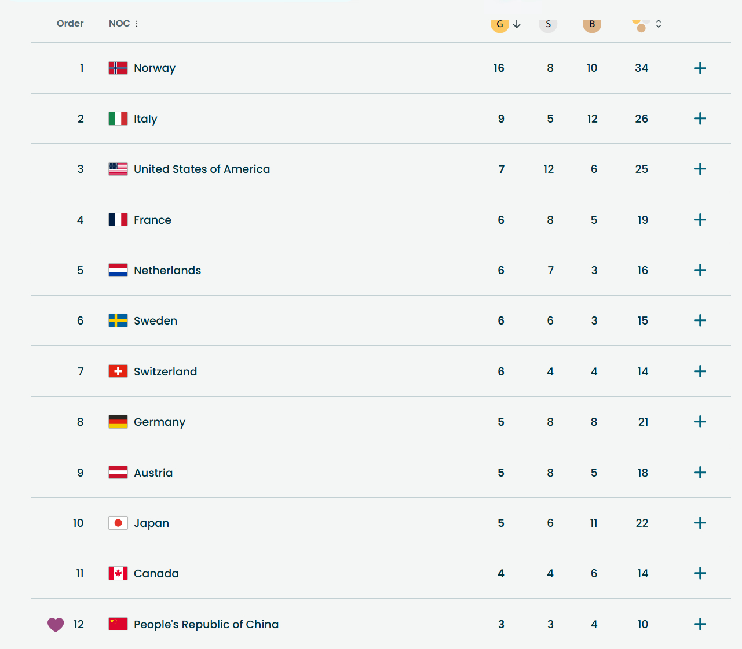The width and height of the screenshot is (742, 649).
Task: Click the Japan flag icon
Action: (118, 523)
